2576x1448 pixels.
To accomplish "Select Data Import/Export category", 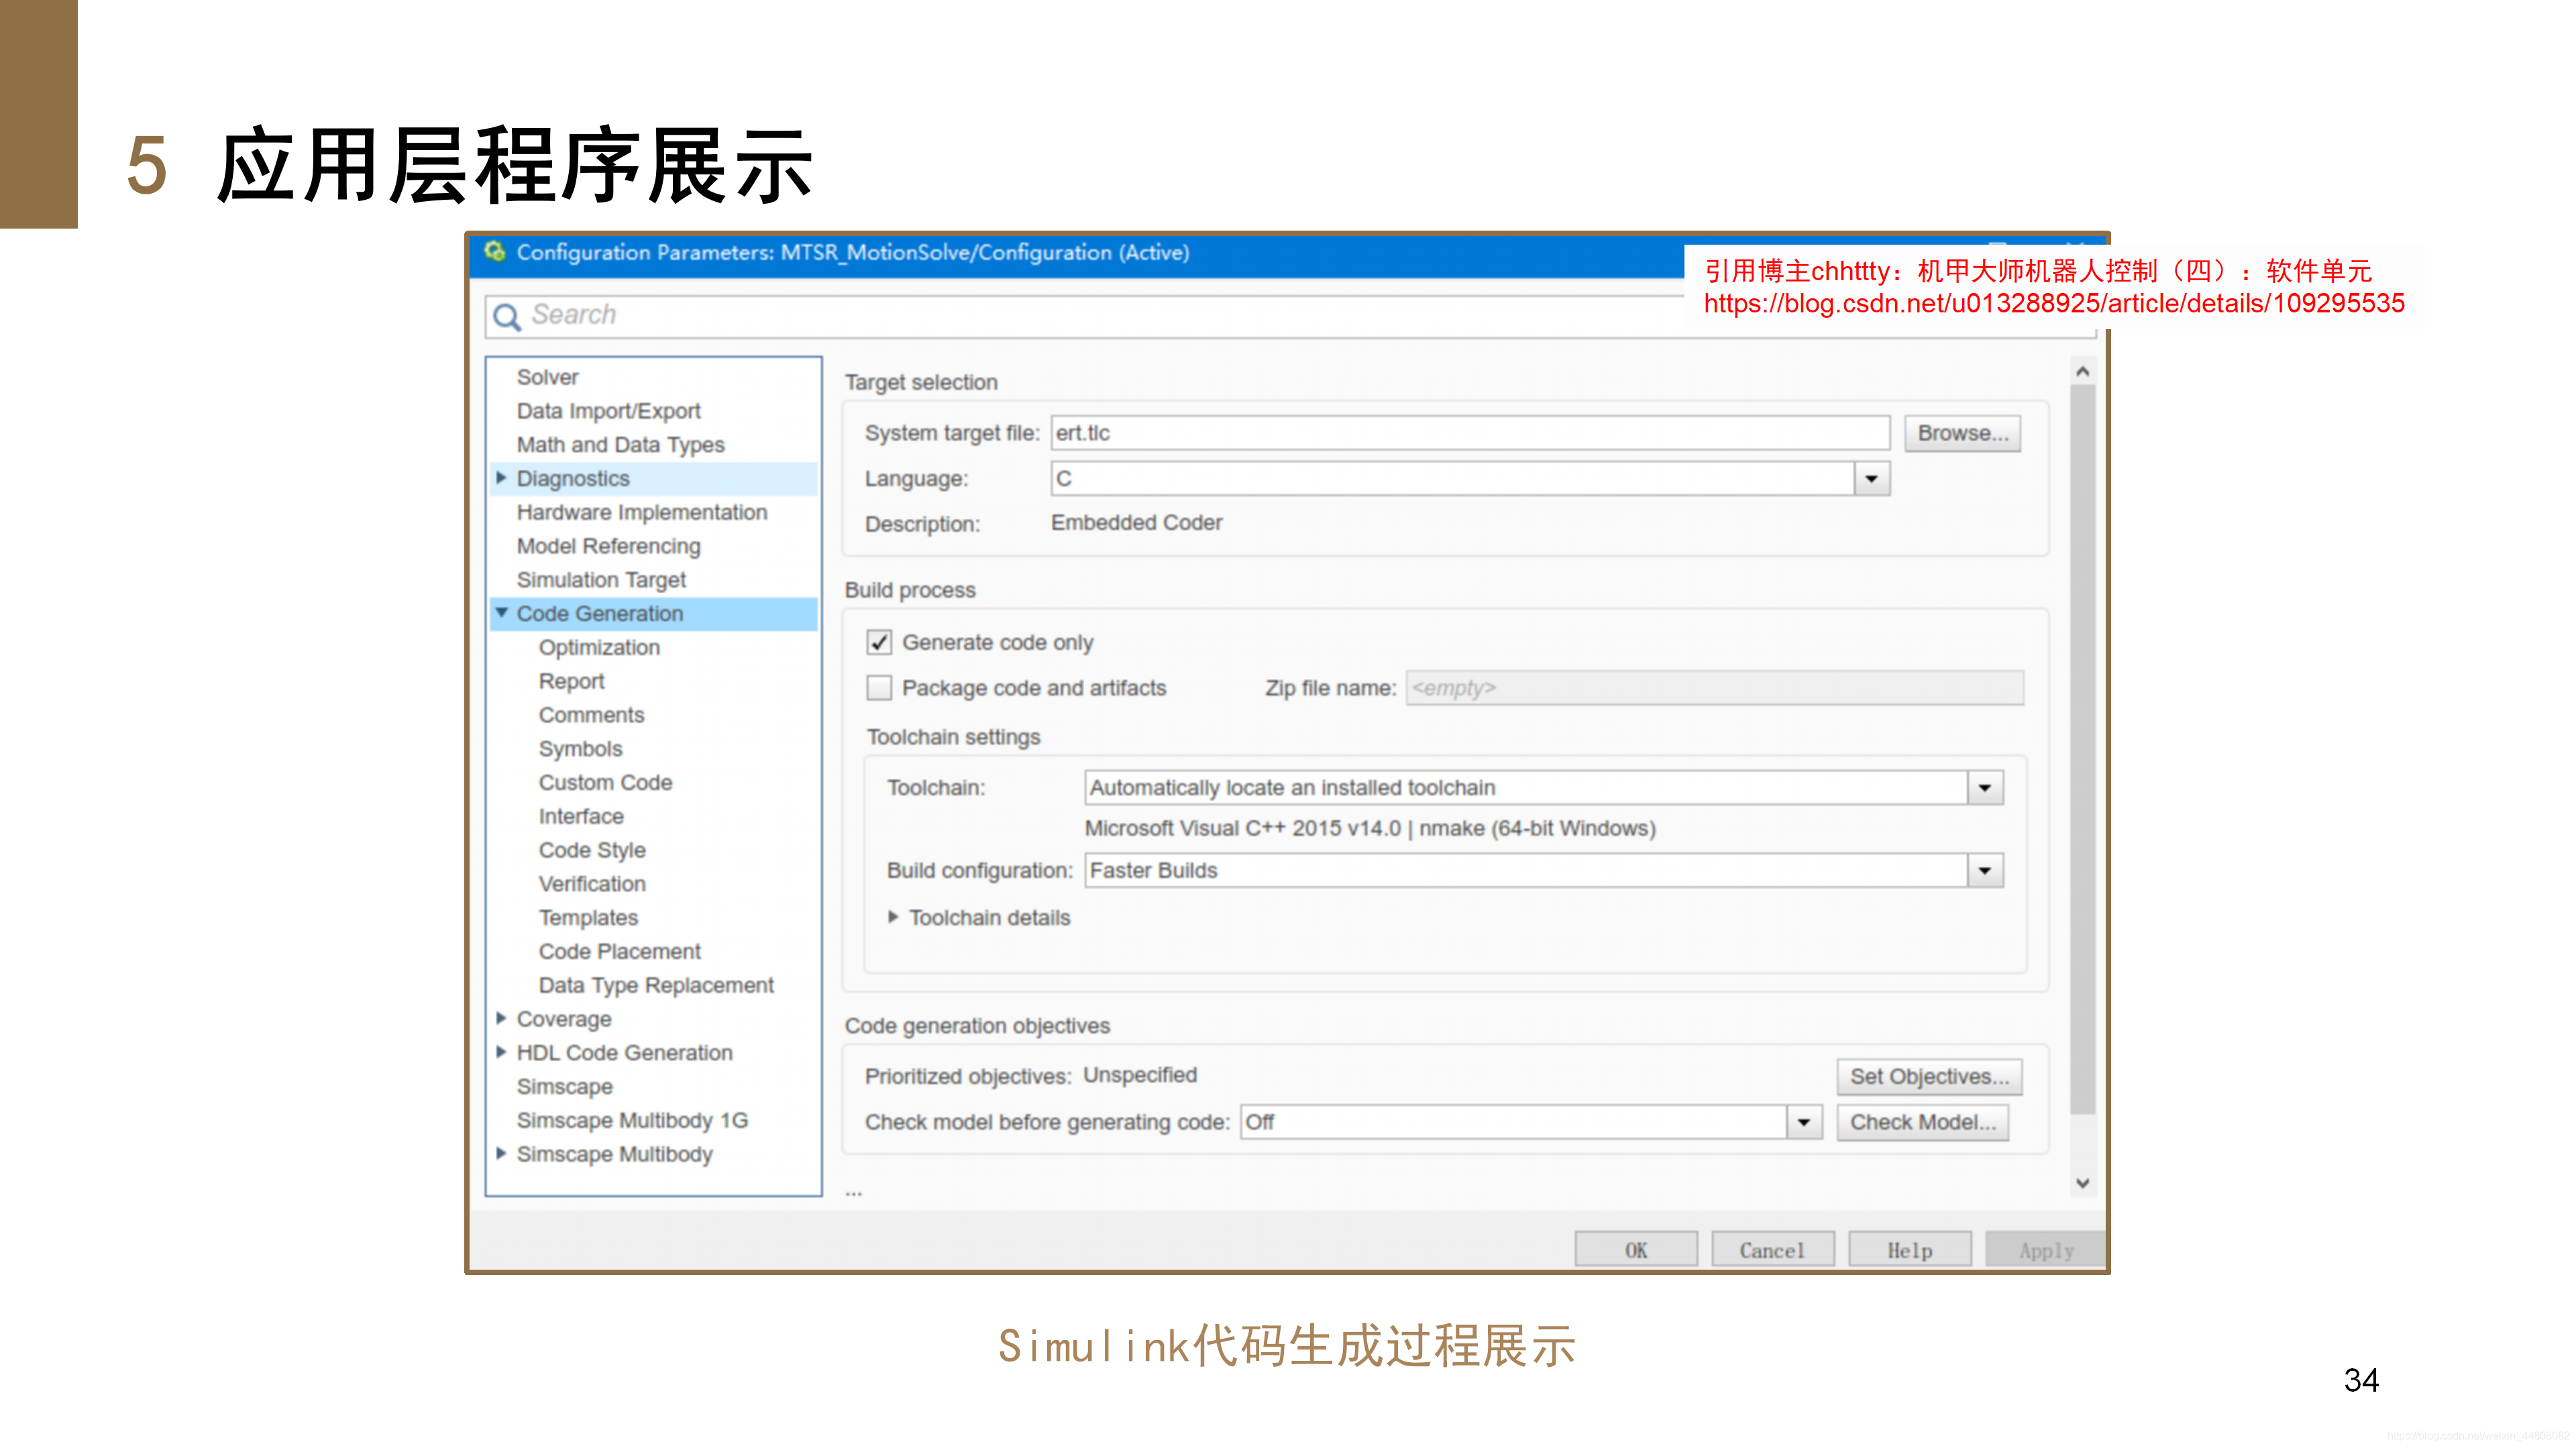I will tap(608, 411).
